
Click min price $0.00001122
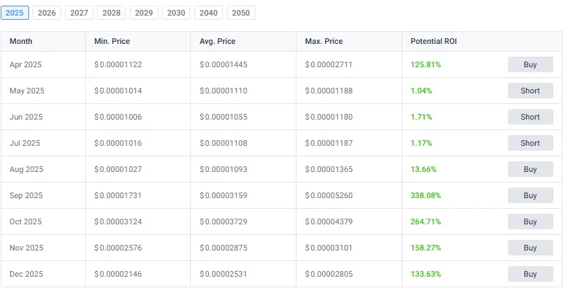(x=118, y=64)
